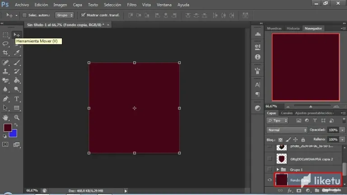Screen dimensions: 347x195
Task: Switch to the Muestras tab
Action: click(274, 28)
